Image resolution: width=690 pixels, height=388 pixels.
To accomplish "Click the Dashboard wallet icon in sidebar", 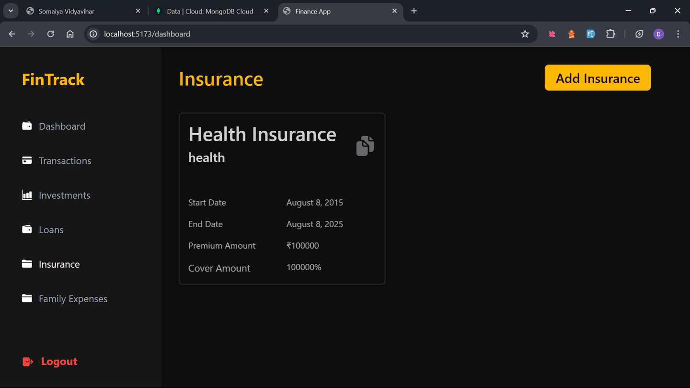I will point(27,126).
